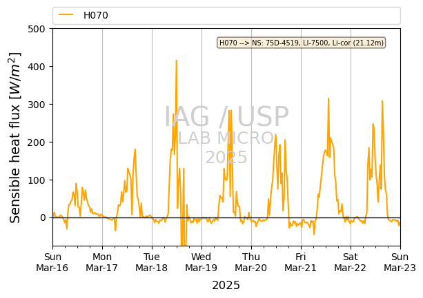Click the Saturday Mar-22 peak above 300
Image resolution: width=423 pixels, height=298 pixels.
[x=382, y=101]
